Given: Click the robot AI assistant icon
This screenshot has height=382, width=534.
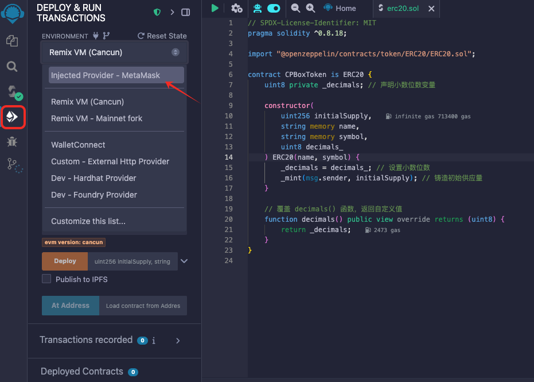Looking at the screenshot, I should coord(258,8).
